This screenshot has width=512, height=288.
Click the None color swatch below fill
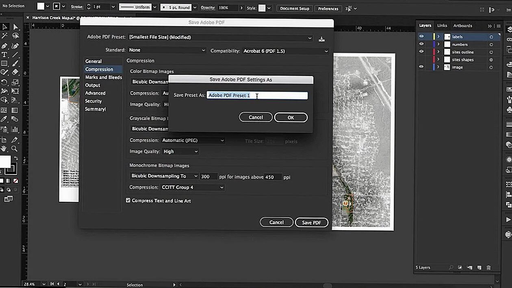[15, 181]
